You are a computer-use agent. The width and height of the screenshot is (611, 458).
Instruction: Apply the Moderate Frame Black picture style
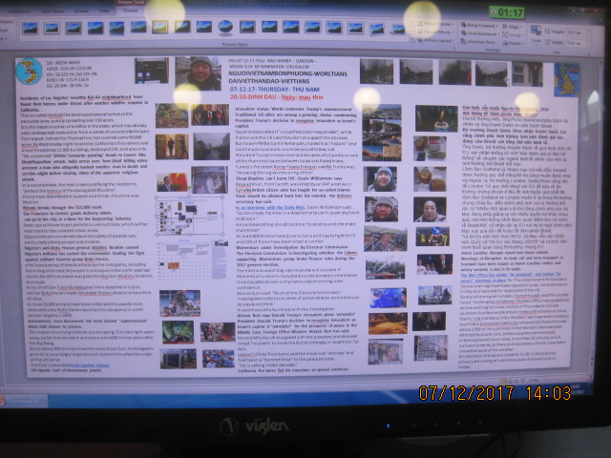coord(269,27)
